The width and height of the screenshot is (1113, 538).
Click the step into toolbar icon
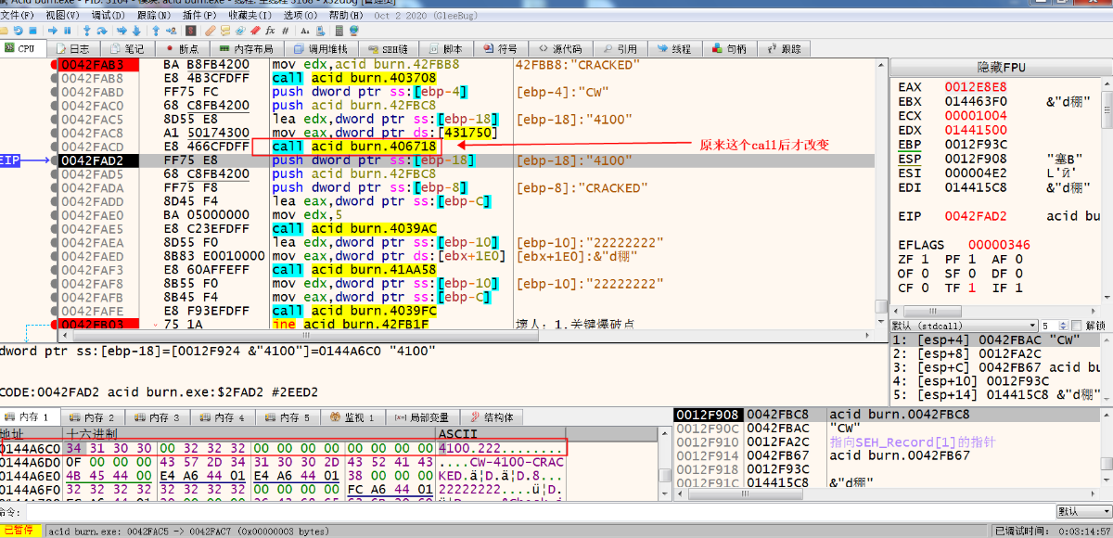[x=87, y=31]
